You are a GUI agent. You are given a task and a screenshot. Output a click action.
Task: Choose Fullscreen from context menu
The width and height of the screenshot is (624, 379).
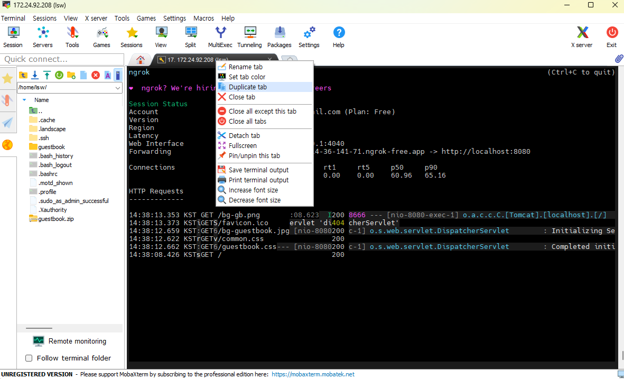265,146
